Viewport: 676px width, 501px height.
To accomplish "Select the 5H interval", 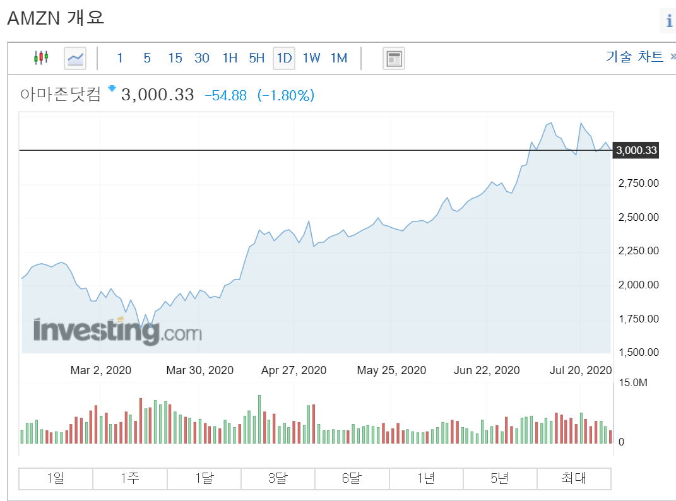I will coord(256,58).
